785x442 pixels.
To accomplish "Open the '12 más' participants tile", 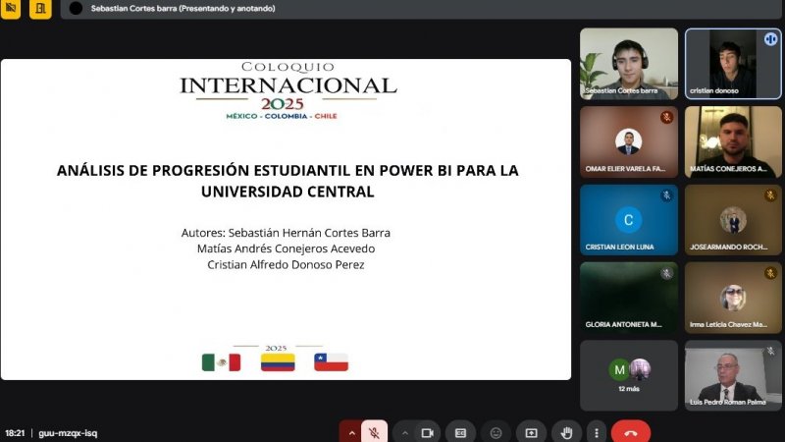I will point(628,374).
